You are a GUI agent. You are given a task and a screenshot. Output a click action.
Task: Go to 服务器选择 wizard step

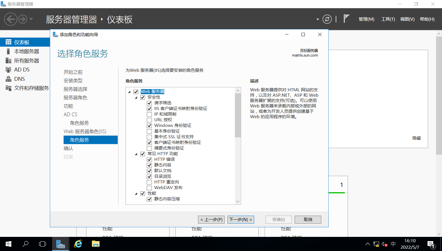(x=75, y=89)
